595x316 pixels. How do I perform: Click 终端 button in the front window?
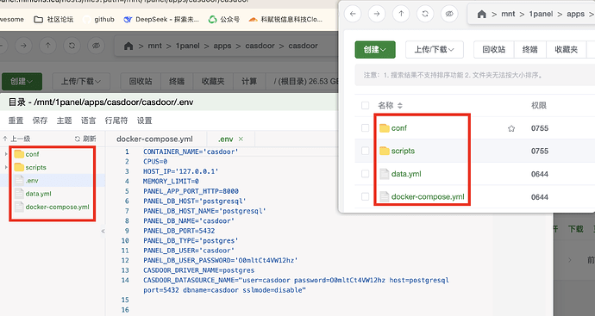[x=529, y=50]
